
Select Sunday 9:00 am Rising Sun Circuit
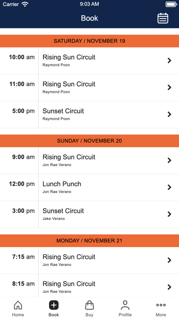click(89, 161)
